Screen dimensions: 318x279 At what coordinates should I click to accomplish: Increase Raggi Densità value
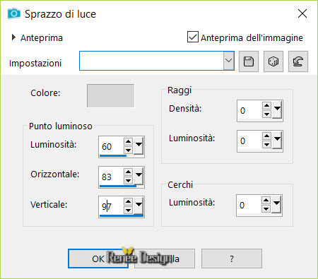click(x=266, y=105)
